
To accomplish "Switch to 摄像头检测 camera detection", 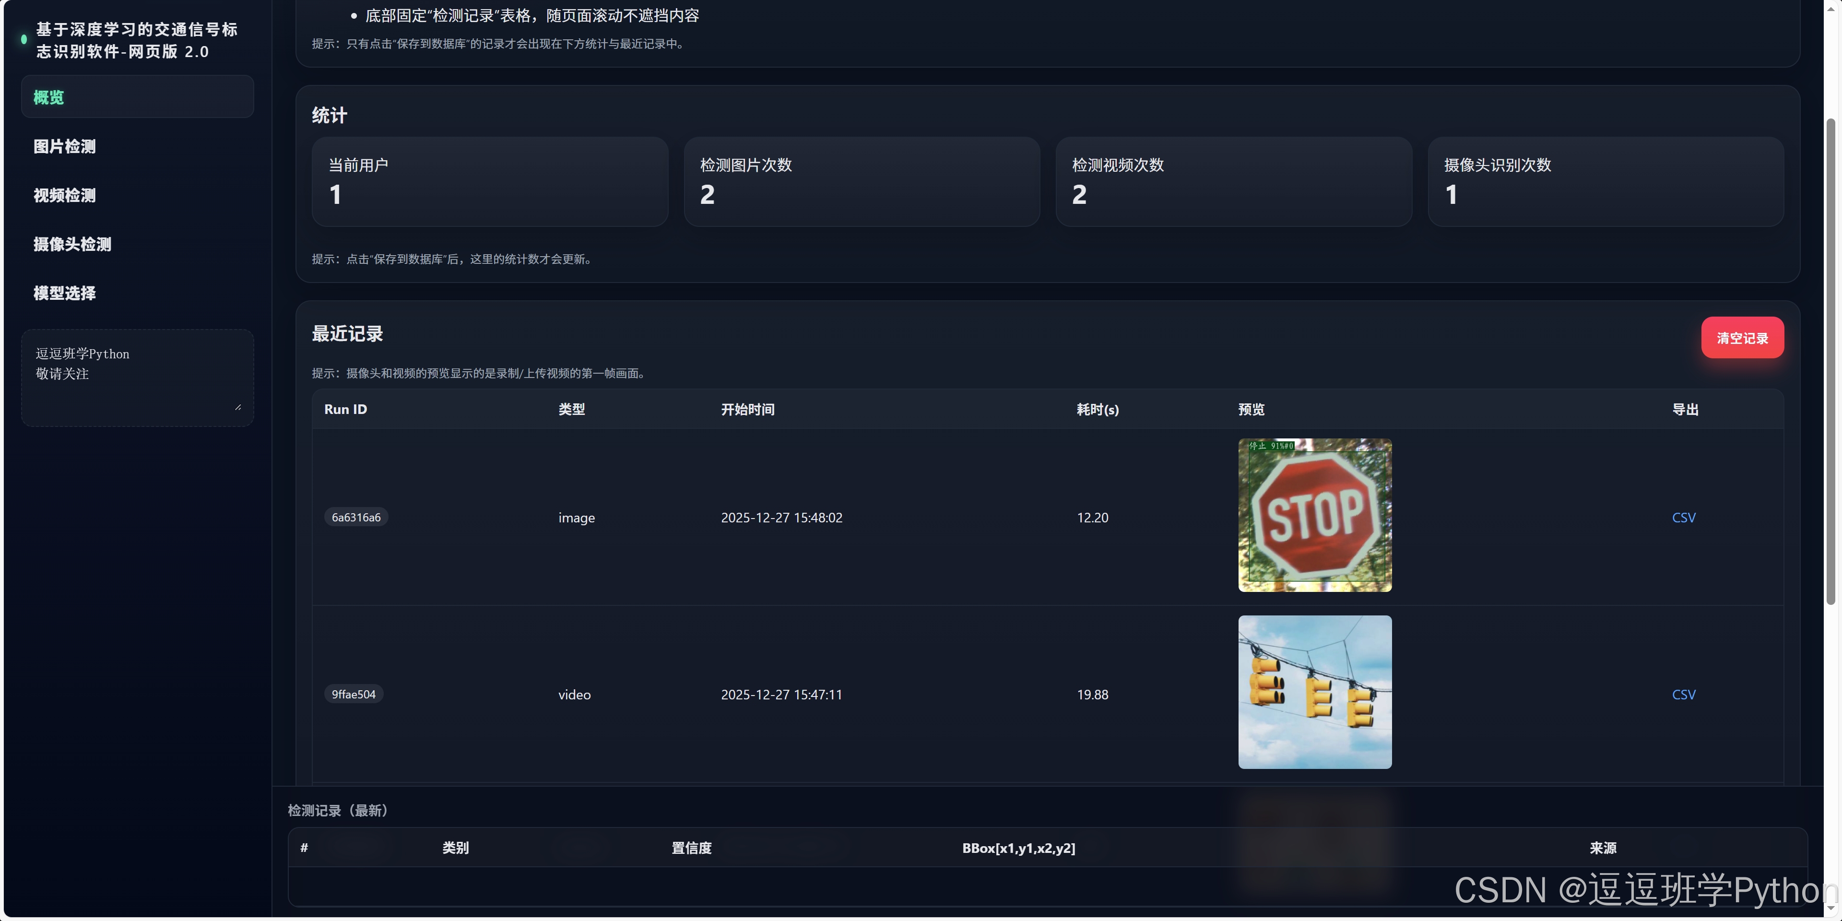I will [x=72, y=245].
